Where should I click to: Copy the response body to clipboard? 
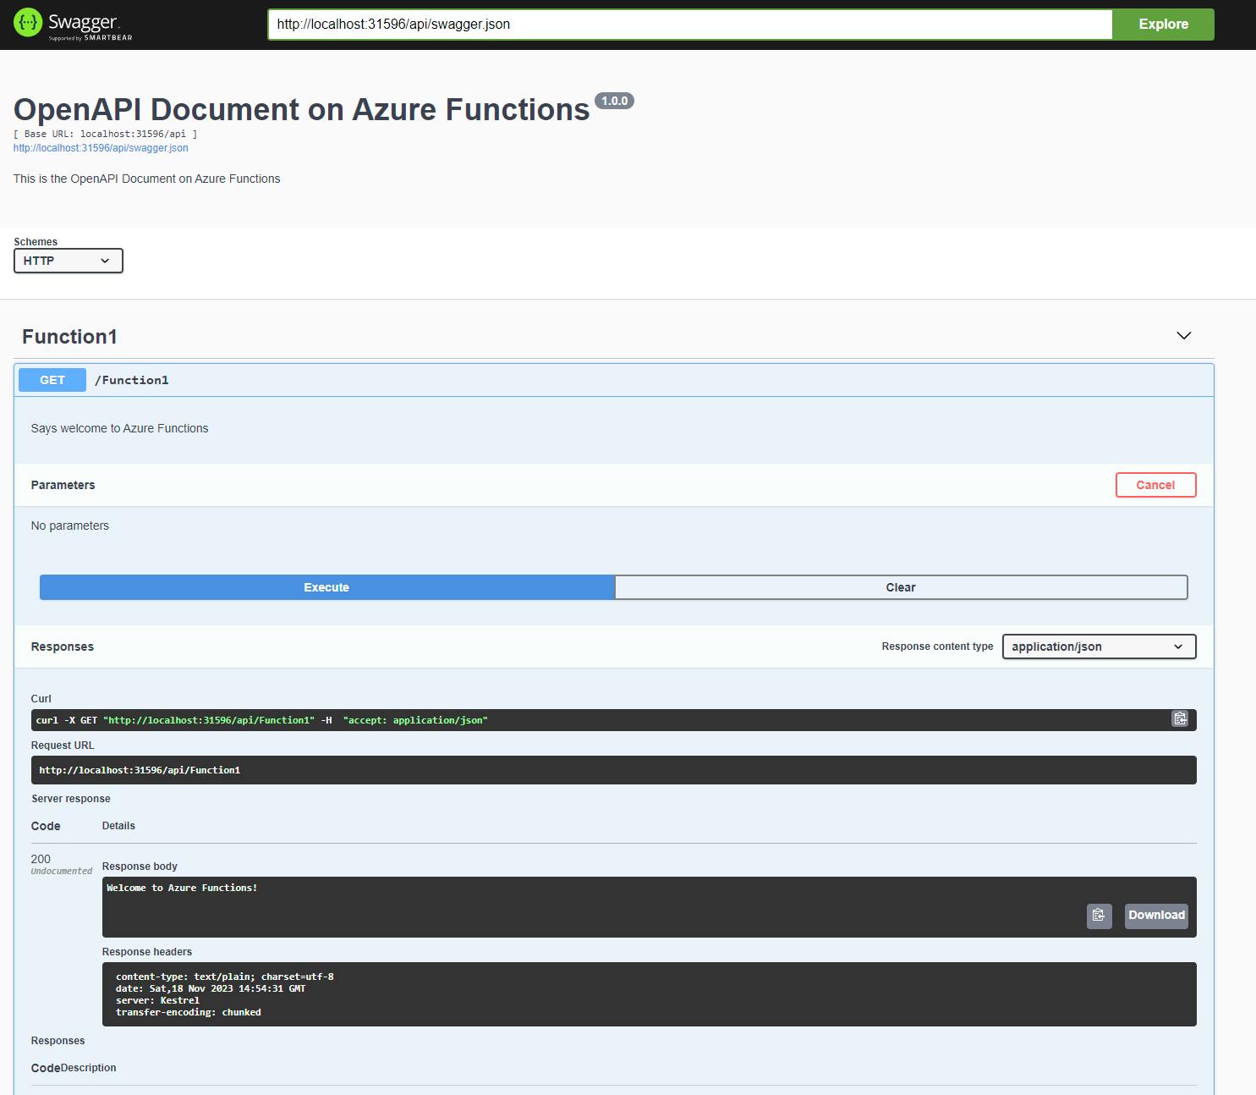click(x=1099, y=915)
